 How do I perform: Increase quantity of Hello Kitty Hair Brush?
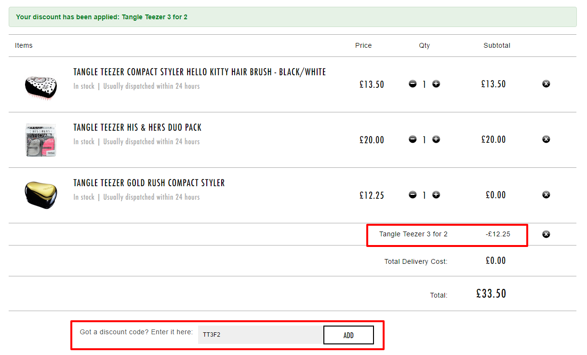click(x=436, y=84)
